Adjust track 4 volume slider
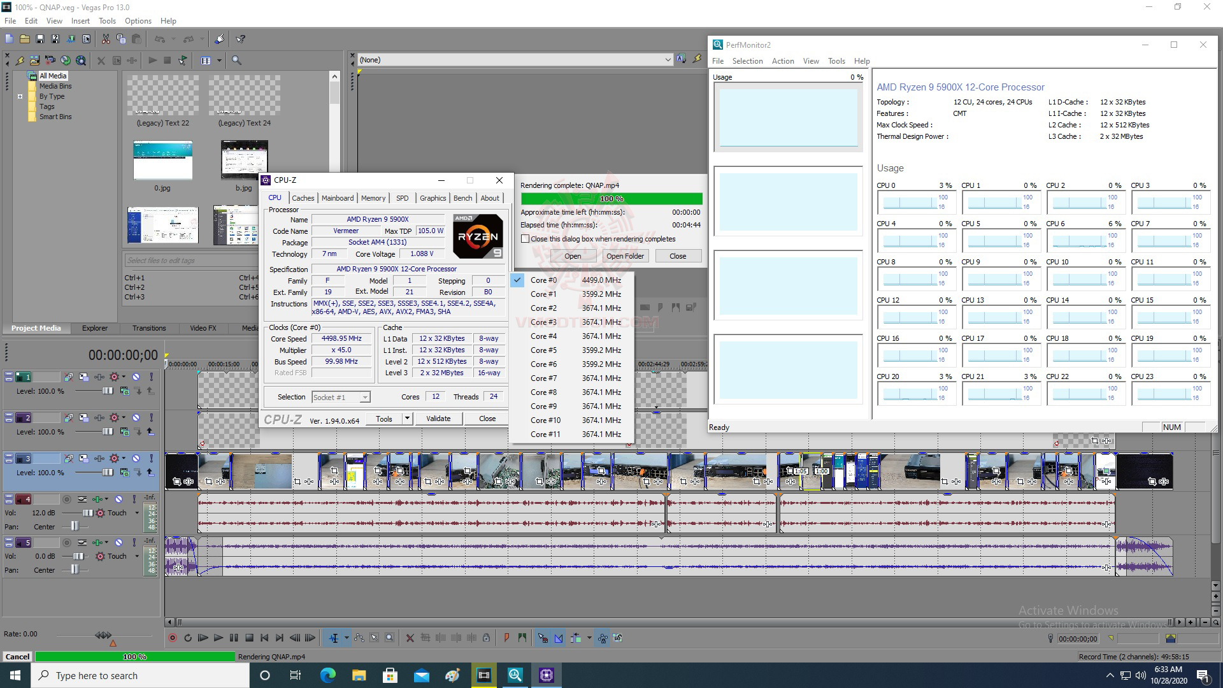Screen dimensions: 1223x688 pos(87,513)
